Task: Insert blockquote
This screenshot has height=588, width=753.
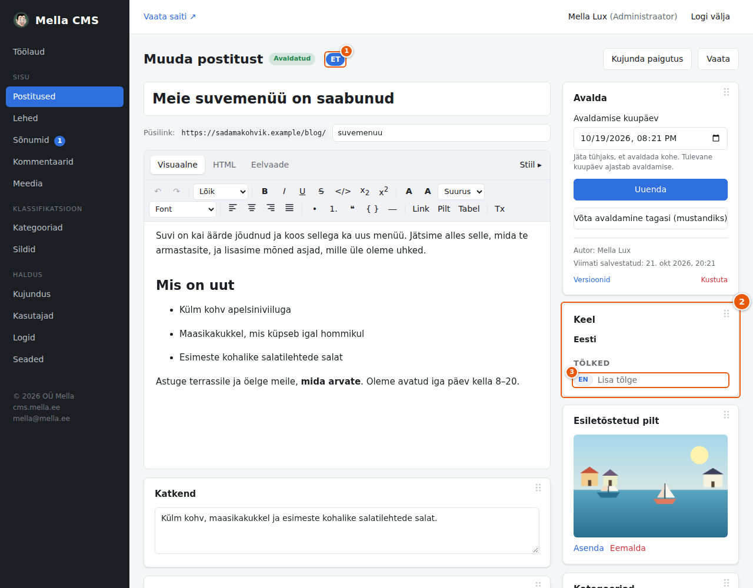Action: 352,209
